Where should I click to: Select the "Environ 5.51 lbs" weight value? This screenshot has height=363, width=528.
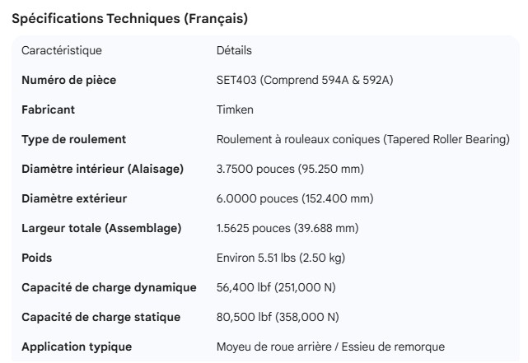(x=280, y=258)
